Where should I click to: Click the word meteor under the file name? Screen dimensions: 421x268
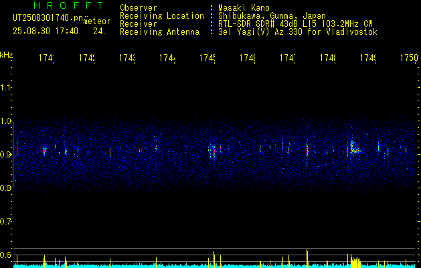point(96,21)
